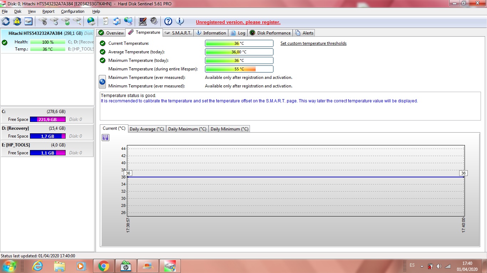Click the system tray volume speaker icon

pyautogui.click(x=439, y=266)
